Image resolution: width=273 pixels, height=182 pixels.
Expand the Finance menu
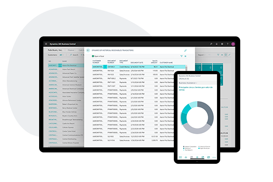71,50
